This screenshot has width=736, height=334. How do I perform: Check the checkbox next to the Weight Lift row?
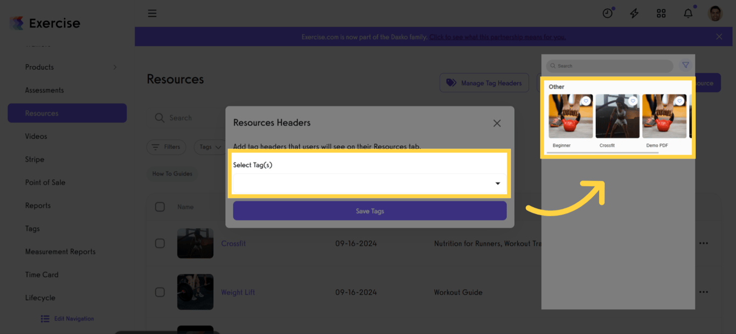point(160,292)
